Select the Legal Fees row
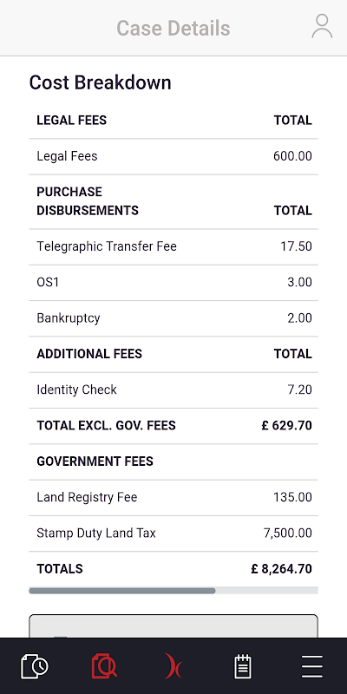This screenshot has width=347, height=694. (x=173, y=156)
